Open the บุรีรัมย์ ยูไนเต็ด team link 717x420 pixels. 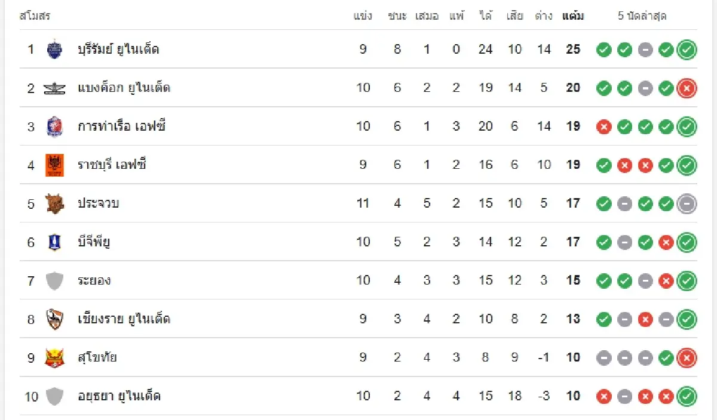(x=118, y=50)
